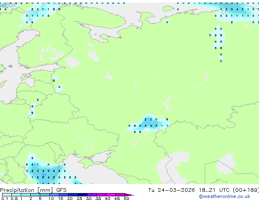The height and width of the screenshot is (200, 259).
Task: Click the '(00+189)' forecast hour text
Action: tap(246, 190)
